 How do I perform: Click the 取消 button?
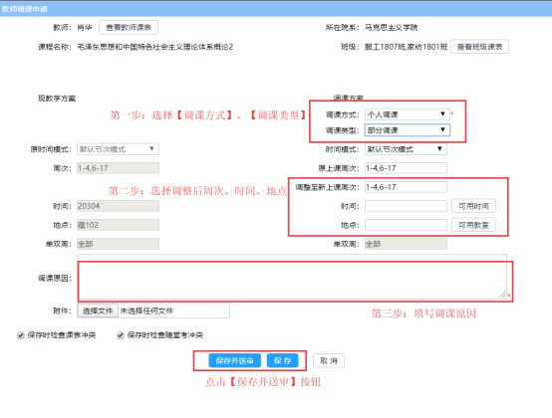point(329,360)
